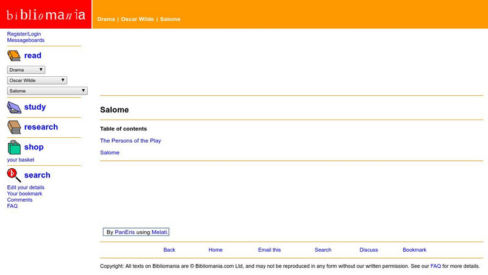Image resolution: width=488 pixels, height=275 pixels.
Task: Select Salome in the orange breadcrumb
Action: pyautogui.click(x=170, y=19)
